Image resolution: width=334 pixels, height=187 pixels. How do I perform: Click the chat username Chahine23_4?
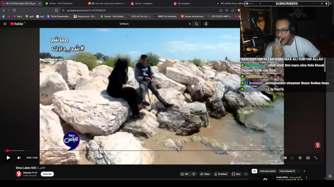pos(255,65)
